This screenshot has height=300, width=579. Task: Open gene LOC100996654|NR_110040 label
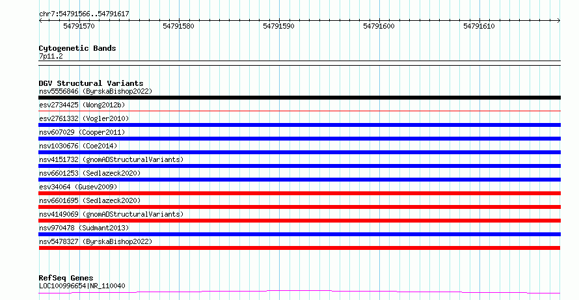coord(82,286)
